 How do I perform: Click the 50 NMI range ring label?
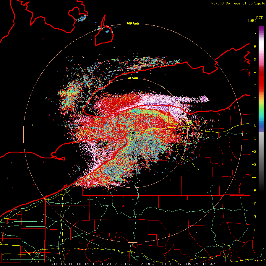click(x=133, y=78)
